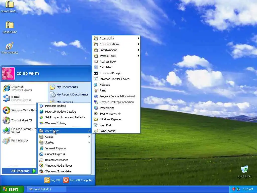Viewport: 257px width, 193px height.
Task: Open Set Program Access and Defaults
Action: point(64,117)
